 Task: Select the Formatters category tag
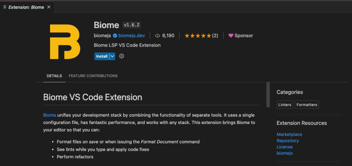pyautogui.click(x=307, y=105)
